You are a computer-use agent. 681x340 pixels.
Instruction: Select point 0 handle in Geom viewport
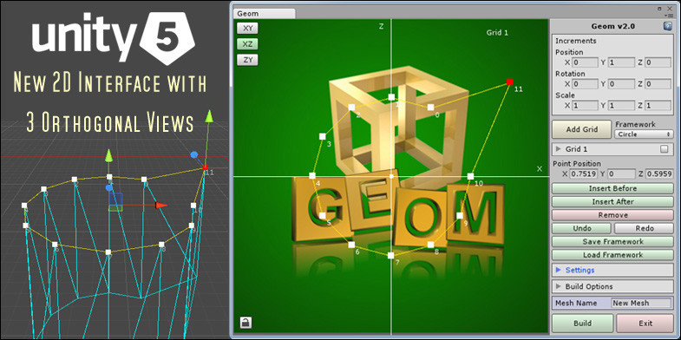tap(430, 108)
